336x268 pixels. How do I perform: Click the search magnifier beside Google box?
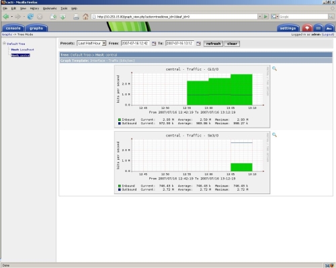coord(331,17)
